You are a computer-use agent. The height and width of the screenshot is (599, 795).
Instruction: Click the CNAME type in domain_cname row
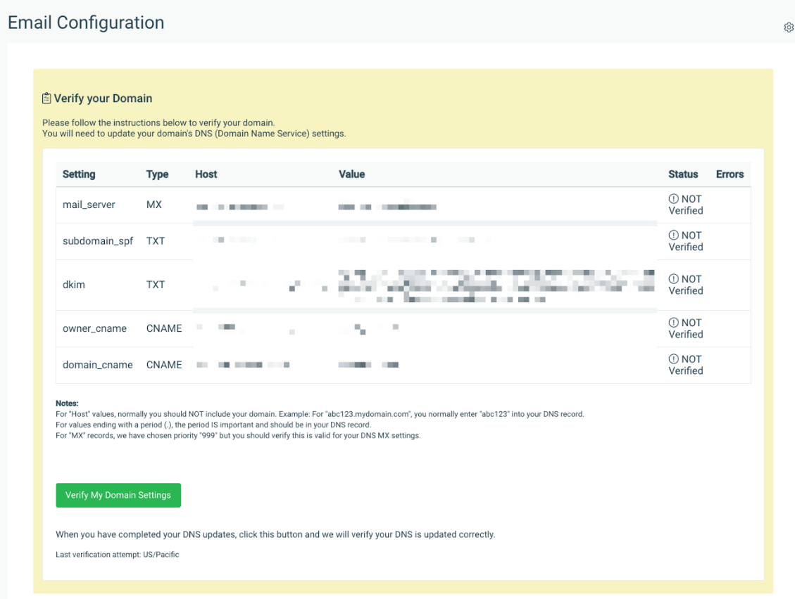(x=164, y=365)
